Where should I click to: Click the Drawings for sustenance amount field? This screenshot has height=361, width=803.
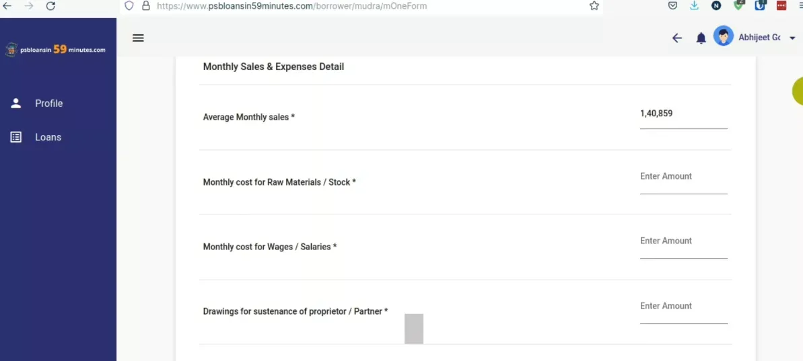click(683, 307)
